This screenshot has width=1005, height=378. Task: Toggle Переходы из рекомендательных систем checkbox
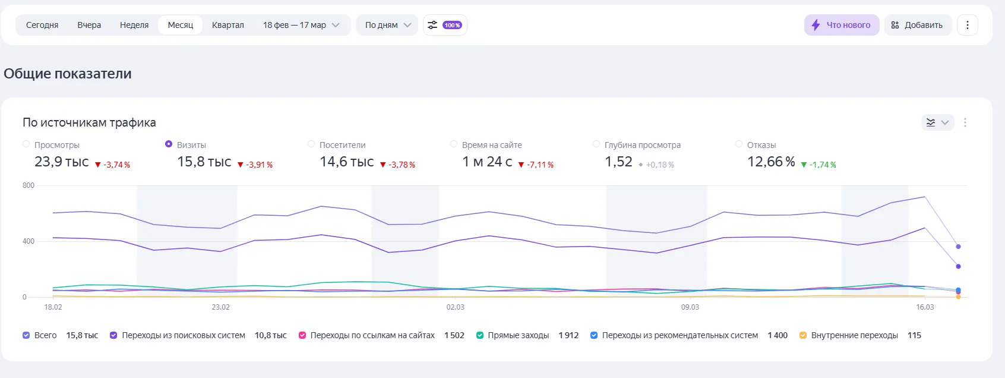pyautogui.click(x=594, y=335)
